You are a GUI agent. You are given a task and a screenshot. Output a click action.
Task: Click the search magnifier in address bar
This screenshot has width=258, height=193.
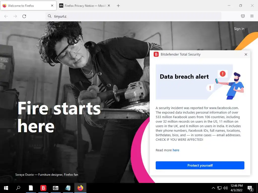tap(50, 16)
